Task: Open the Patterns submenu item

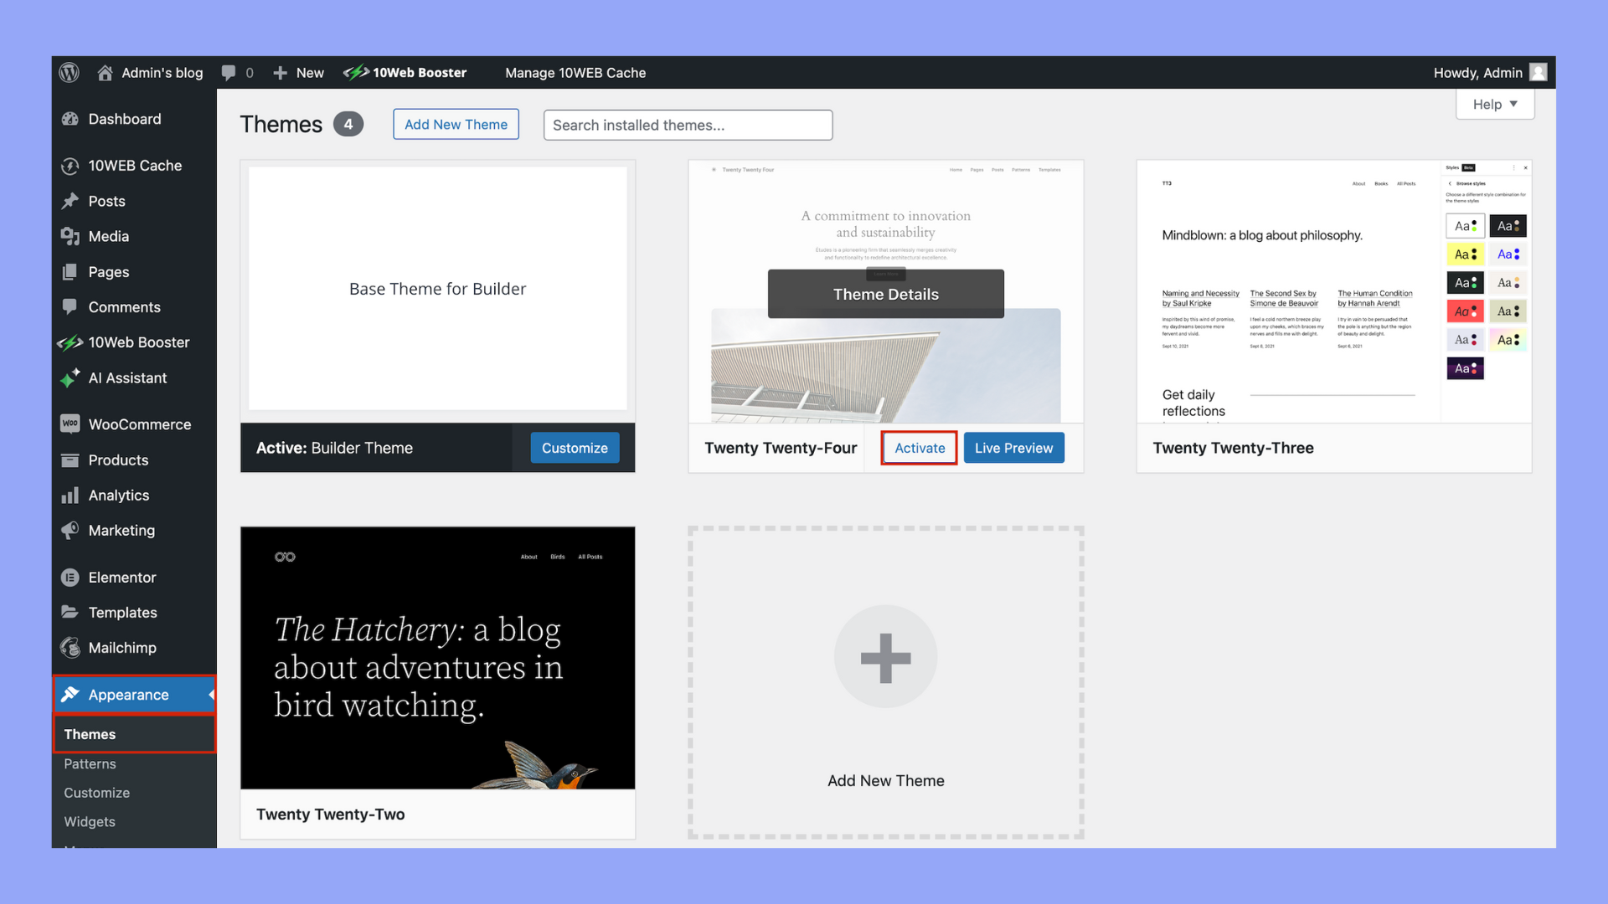Action: 90,763
